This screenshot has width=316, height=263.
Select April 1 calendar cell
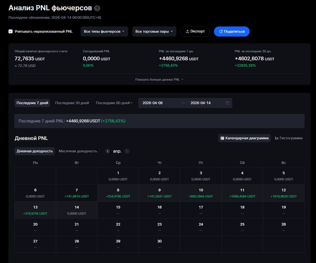tap(118, 176)
